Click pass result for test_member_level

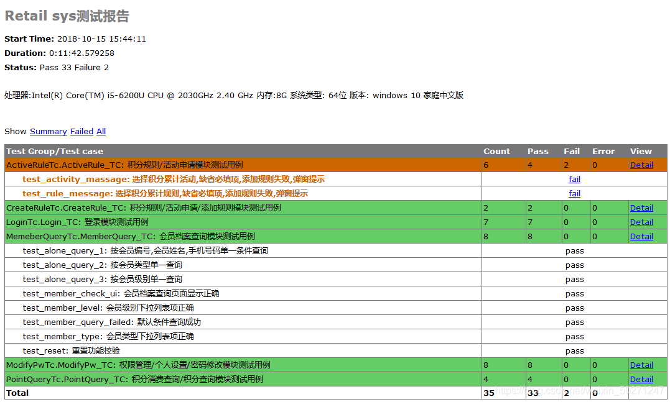574,308
